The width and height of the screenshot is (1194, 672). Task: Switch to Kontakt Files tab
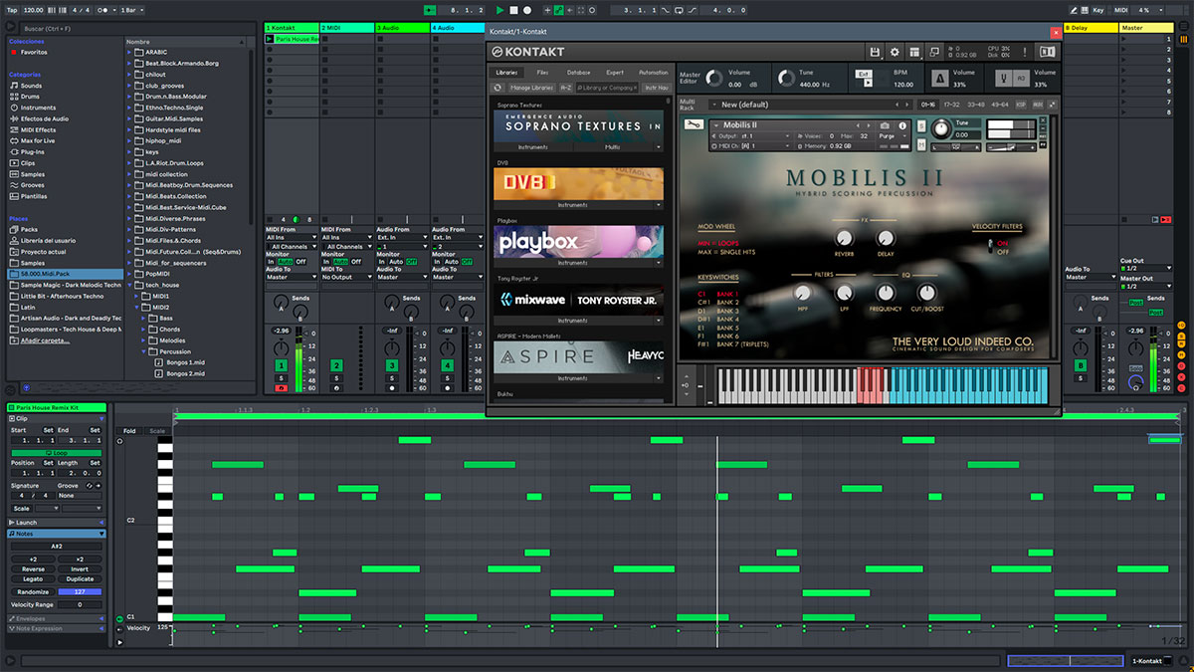[x=542, y=73]
